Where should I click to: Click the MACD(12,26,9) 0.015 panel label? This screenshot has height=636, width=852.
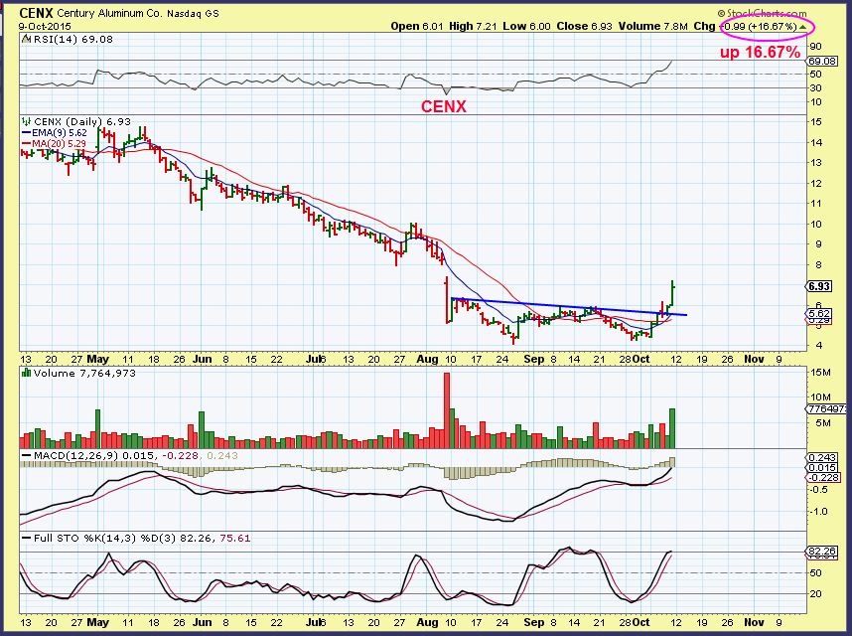(x=93, y=455)
